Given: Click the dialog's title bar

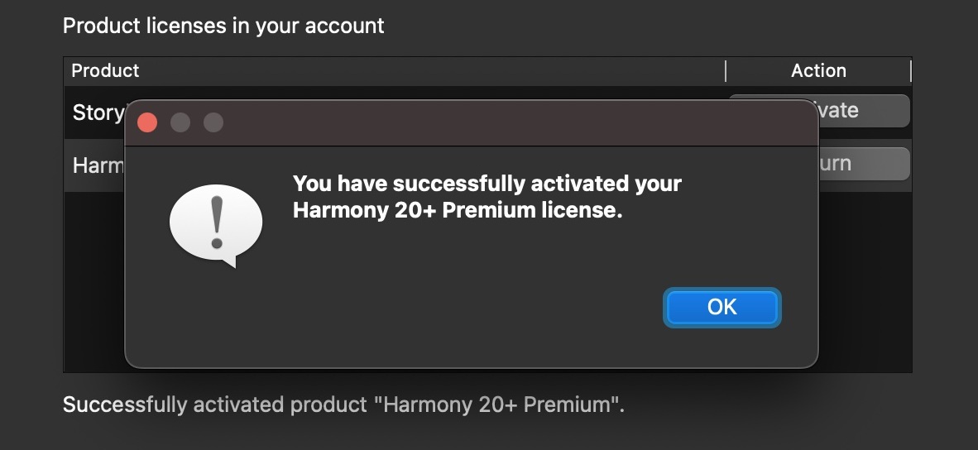Looking at the screenshot, I should coord(513,122).
